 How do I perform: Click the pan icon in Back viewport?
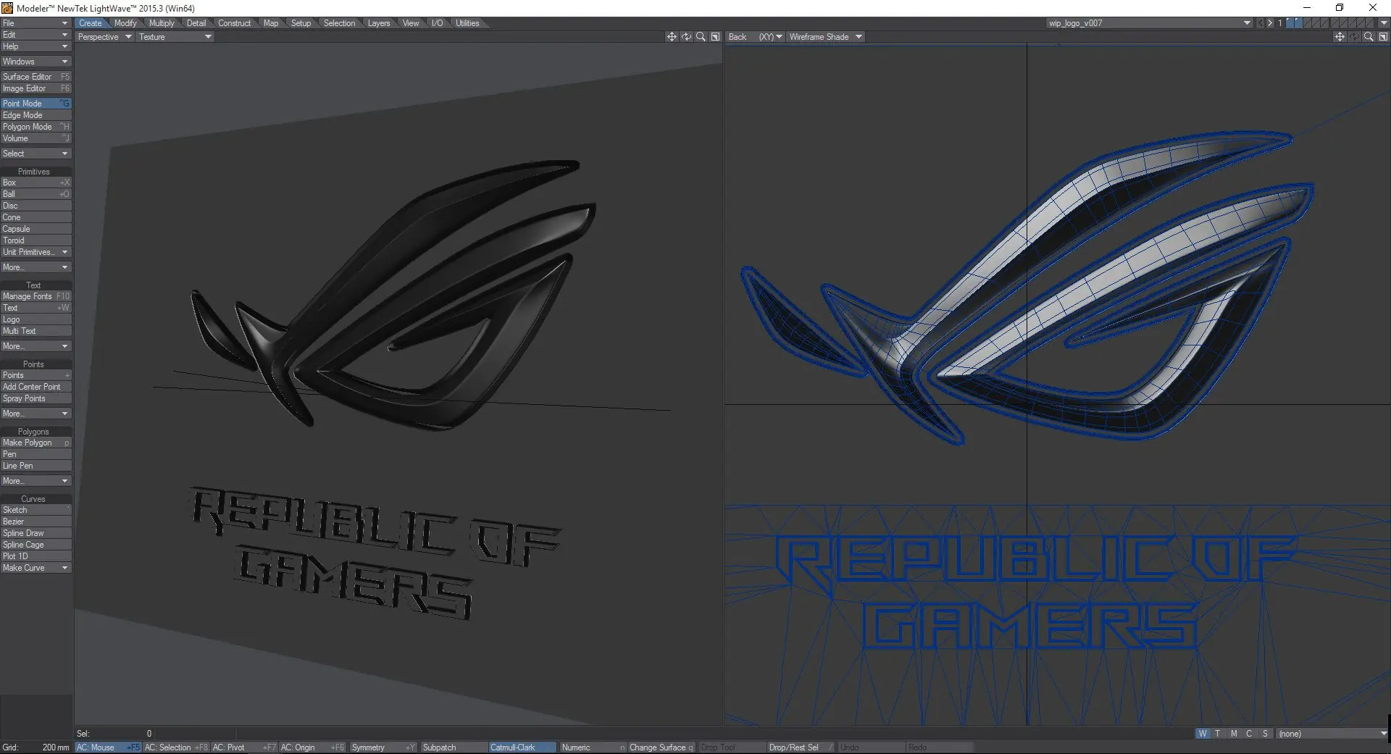pyautogui.click(x=1340, y=36)
